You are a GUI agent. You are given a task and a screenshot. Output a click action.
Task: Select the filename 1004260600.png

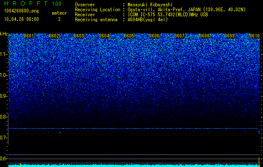[22, 11]
